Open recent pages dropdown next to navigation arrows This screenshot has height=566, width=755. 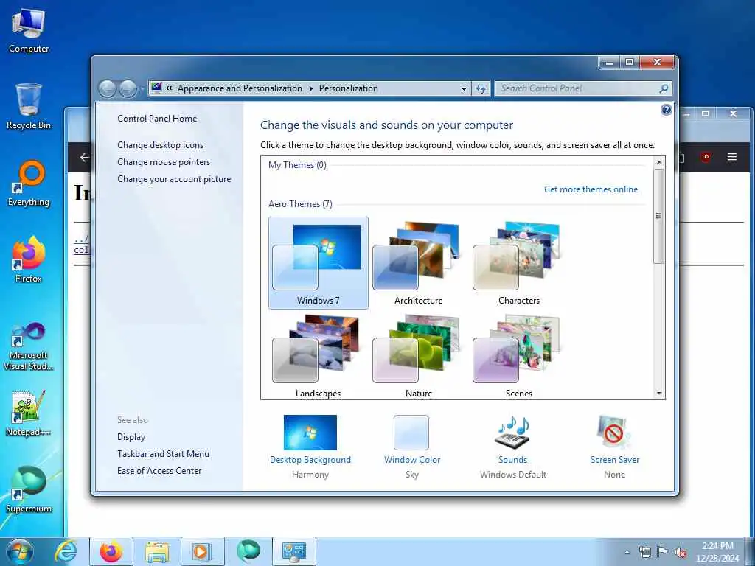(142, 89)
